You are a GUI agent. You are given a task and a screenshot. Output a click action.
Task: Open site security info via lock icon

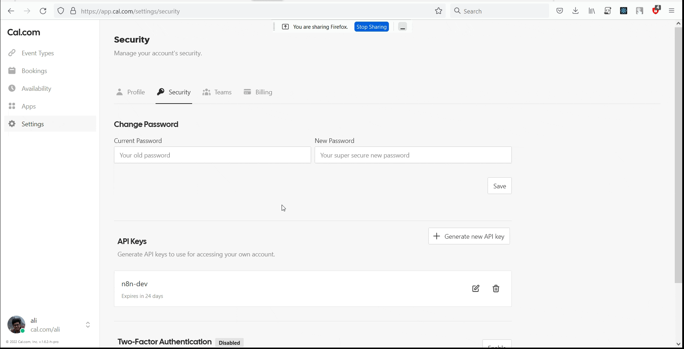click(x=73, y=11)
